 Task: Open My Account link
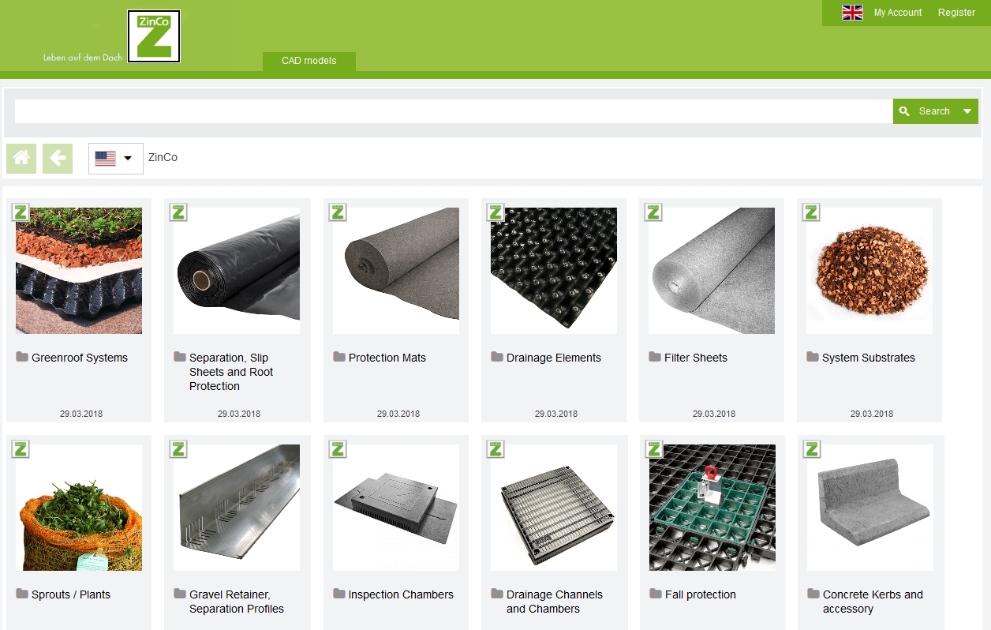click(x=898, y=13)
